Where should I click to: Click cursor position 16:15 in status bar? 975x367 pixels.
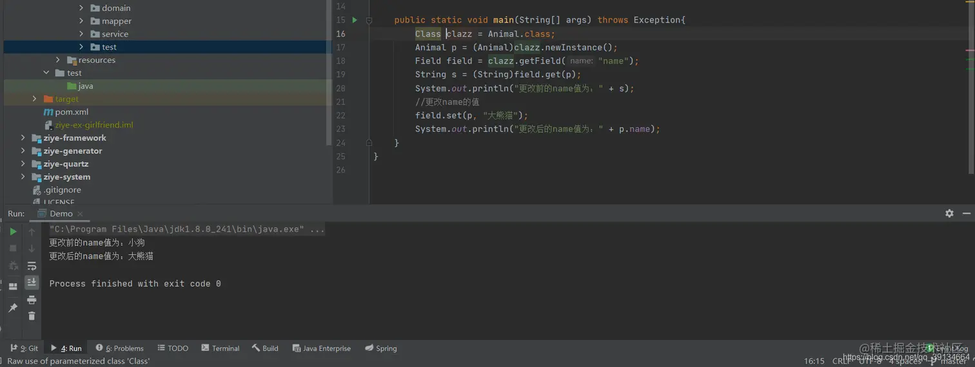point(814,361)
